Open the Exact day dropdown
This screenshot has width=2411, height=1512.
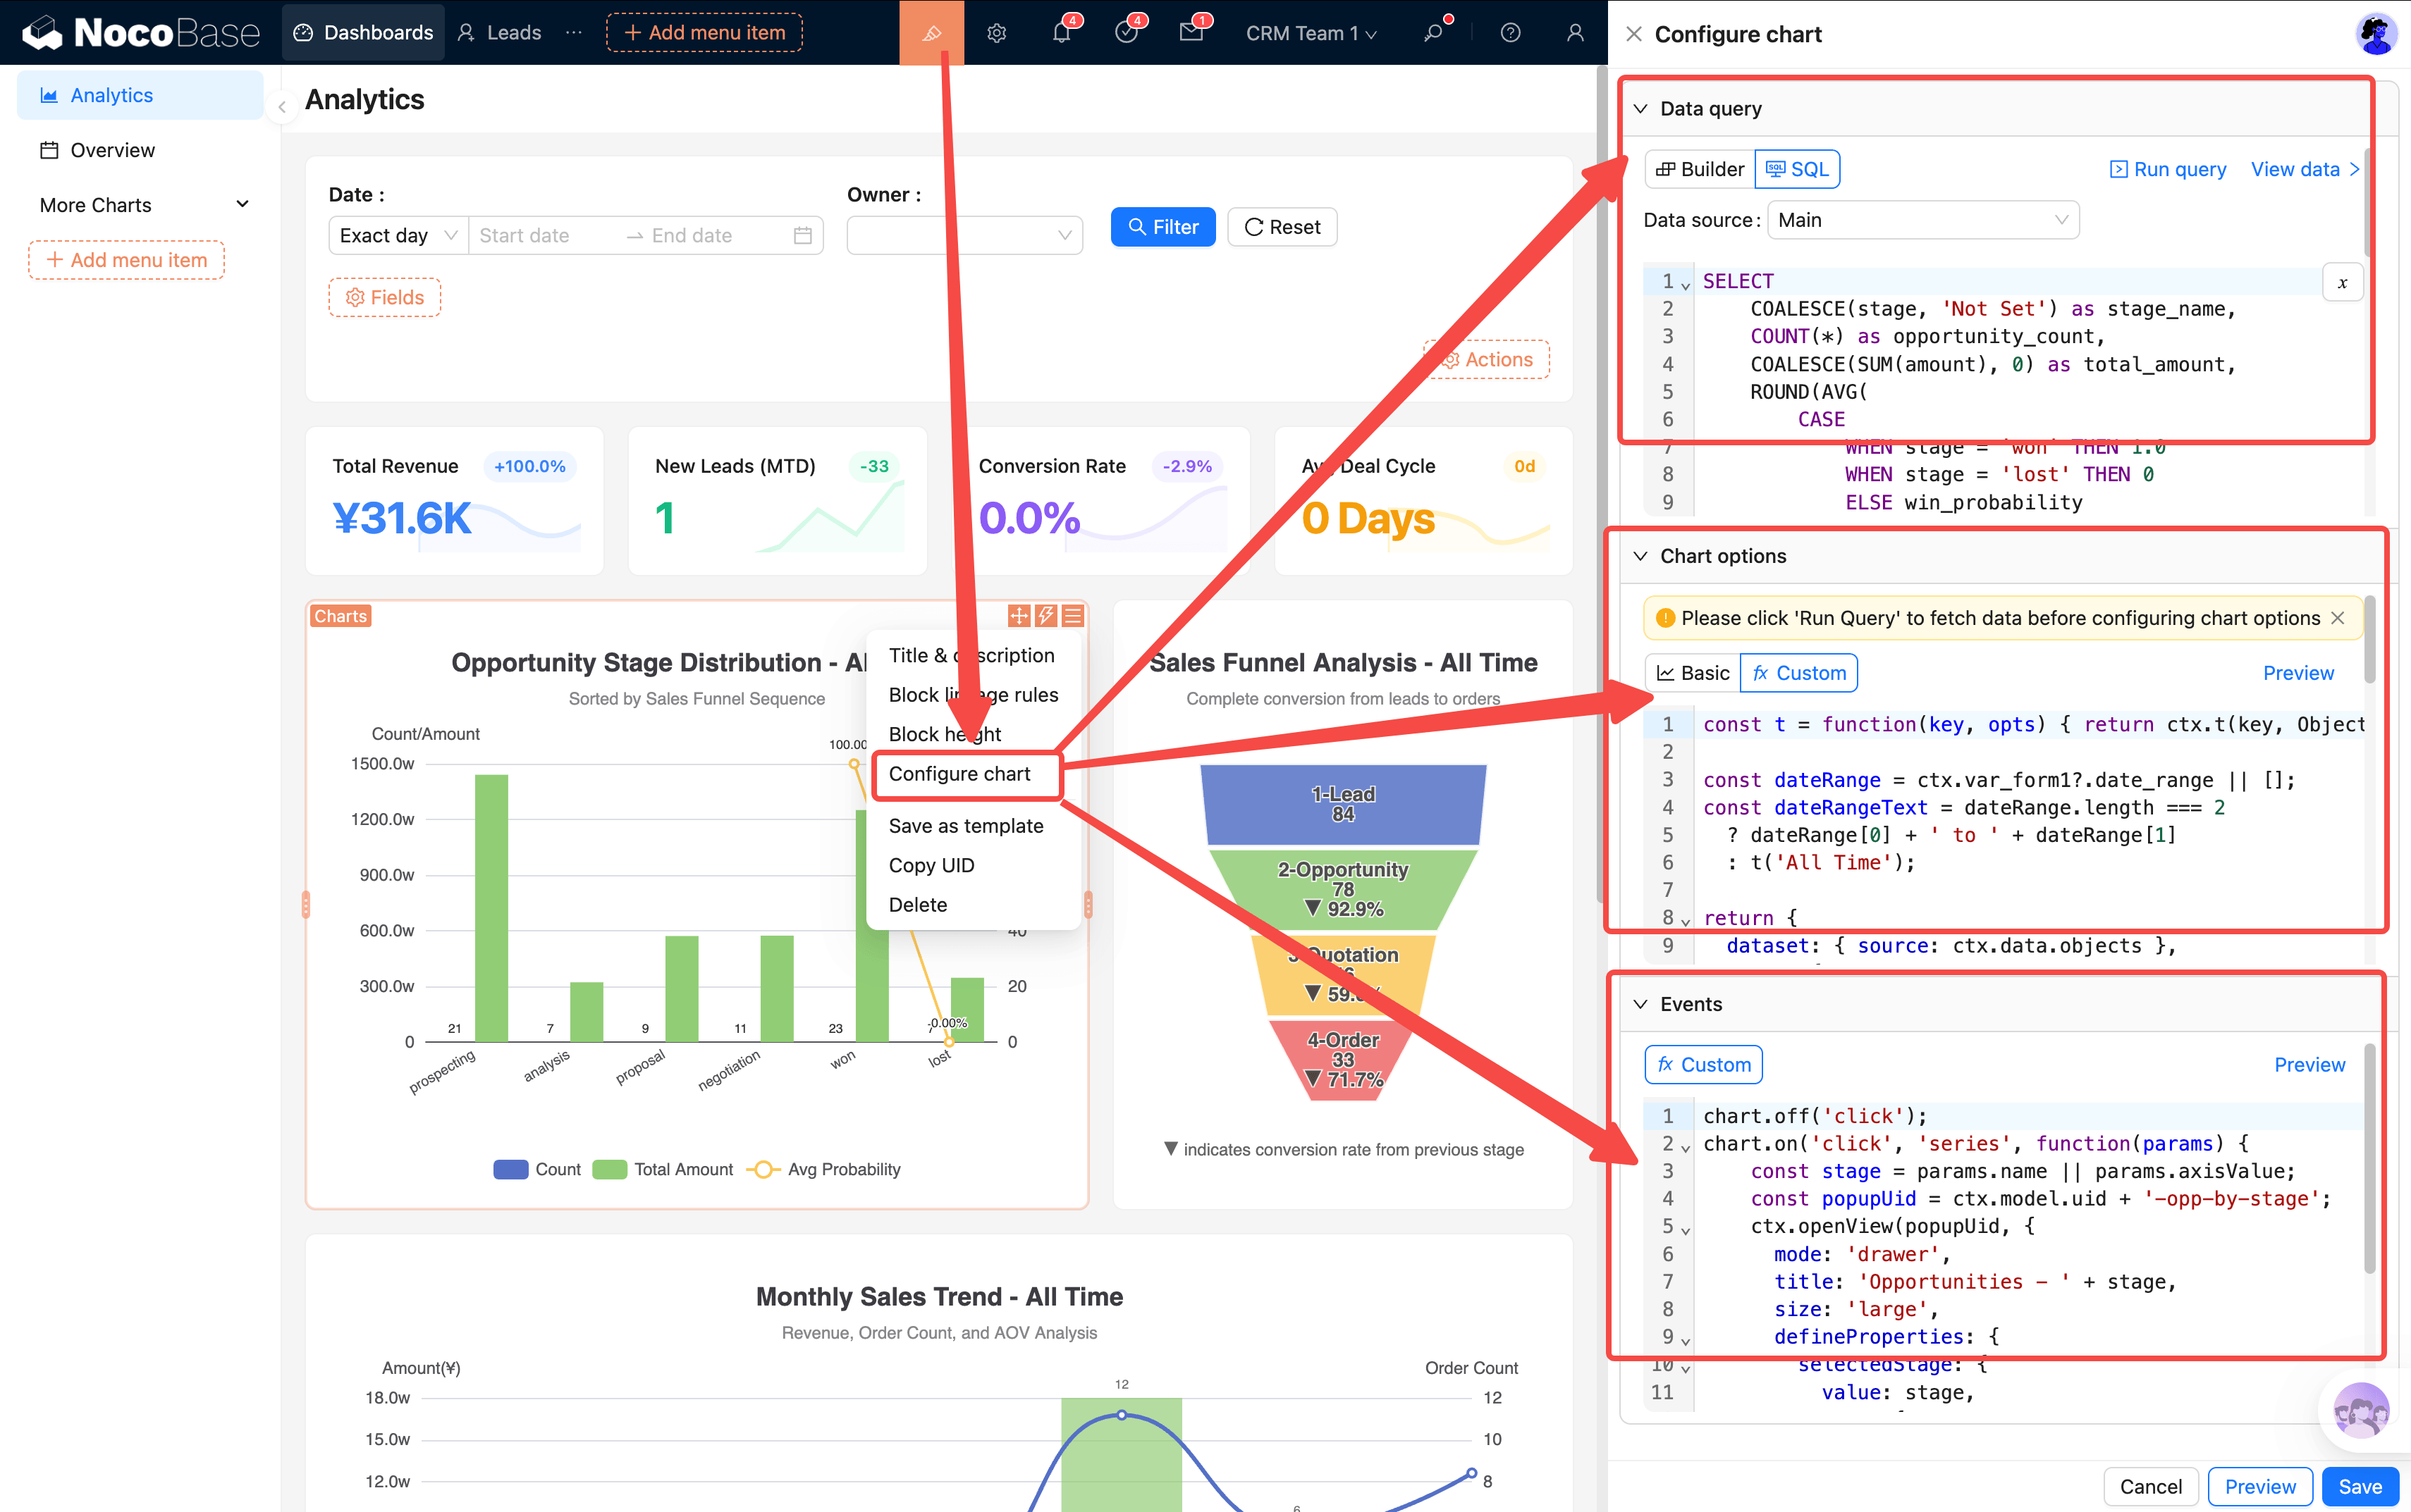[x=397, y=235]
